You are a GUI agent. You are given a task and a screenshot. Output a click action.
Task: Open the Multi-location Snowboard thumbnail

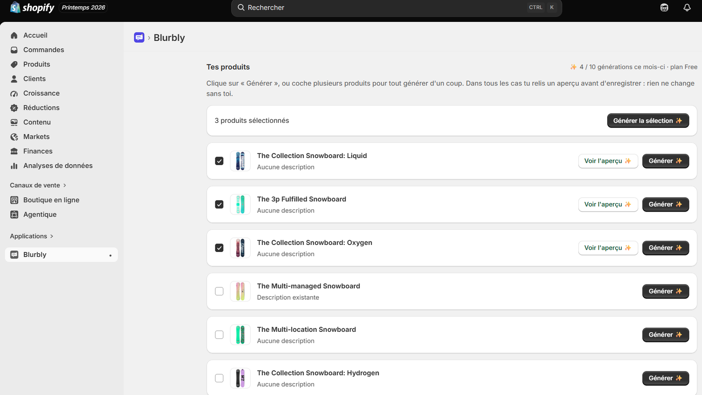click(240, 335)
